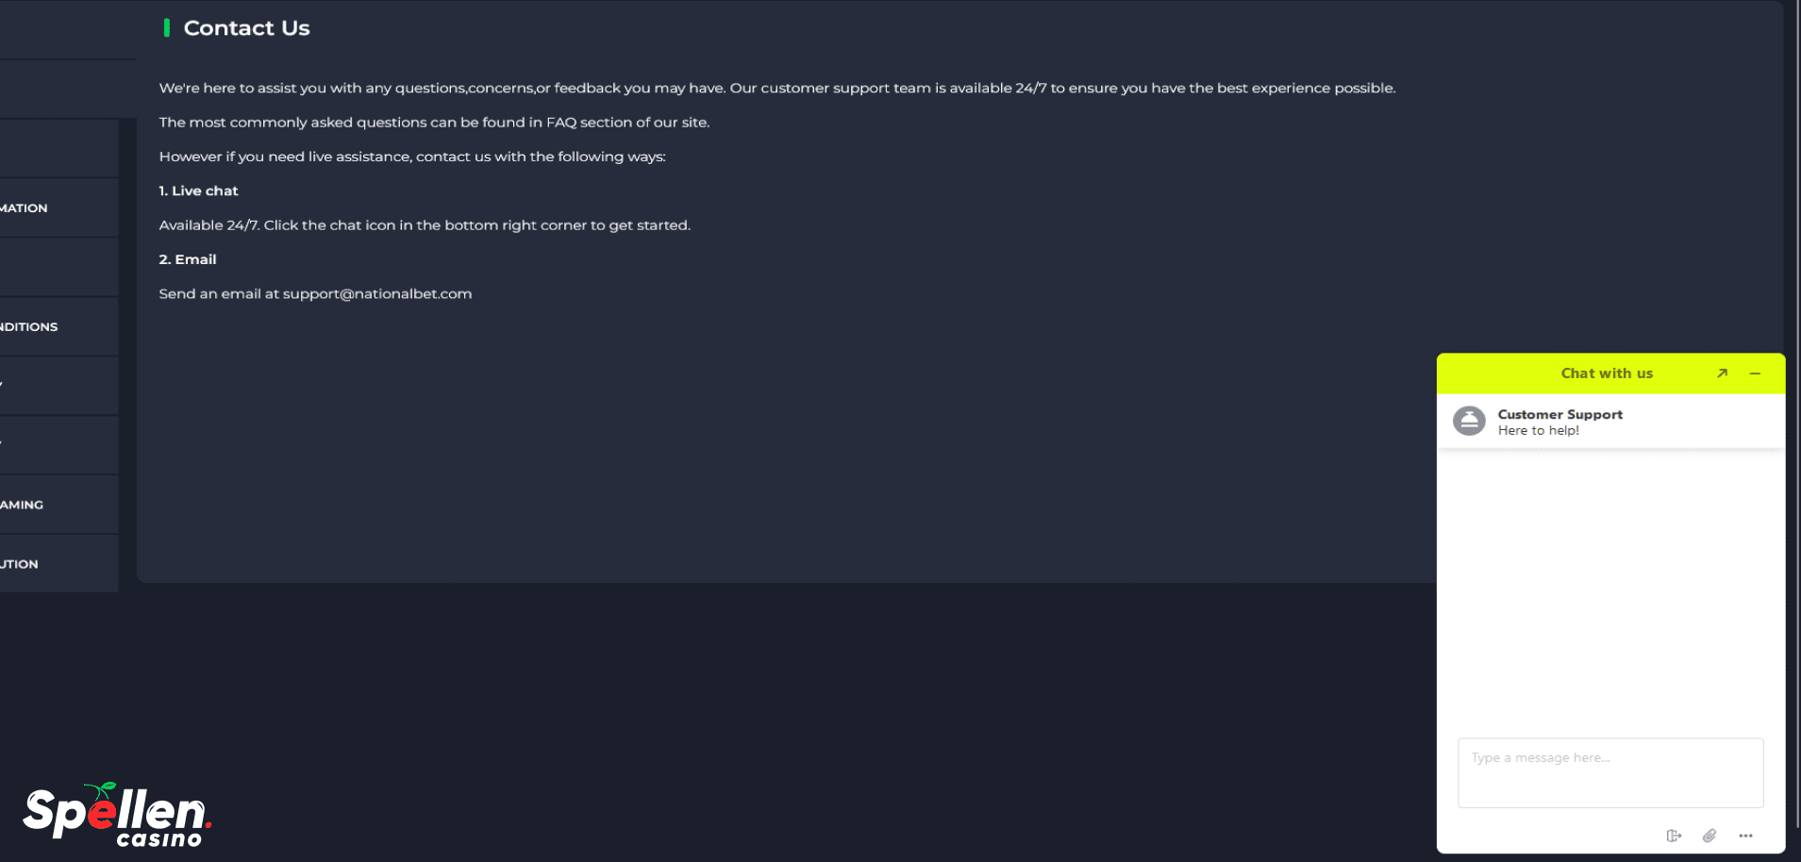This screenshot has height=862, width=1801.
Task: Click the 1. Live chat heading
Action: (198, 191)
